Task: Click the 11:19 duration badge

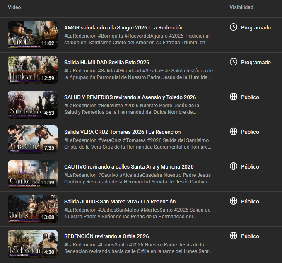Action: [x=48, y=182]
